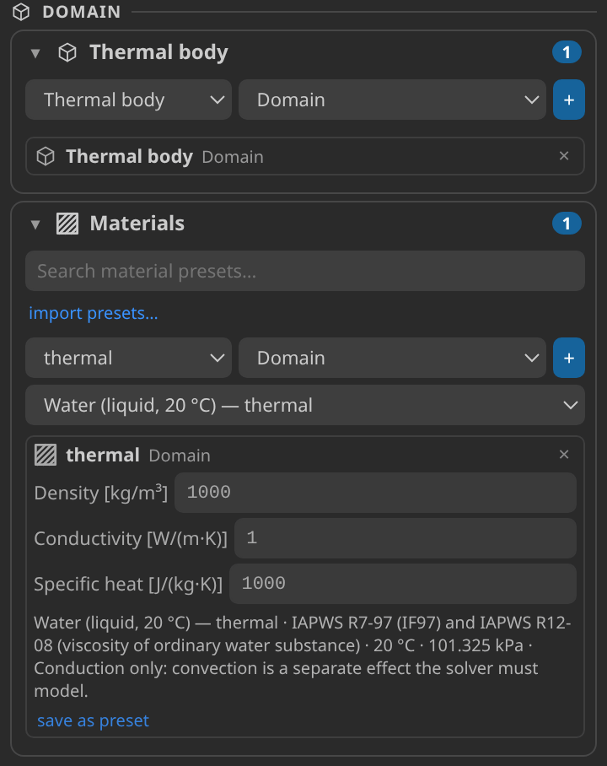Click the Specific heat [J/(kg·K)] label
This screenshot has width=607, height=766.
click(x=128, y=585)
